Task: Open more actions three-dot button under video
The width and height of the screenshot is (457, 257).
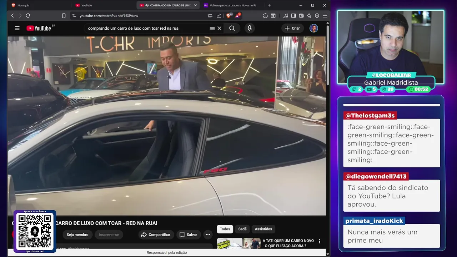Action: click(x=208, y=235)
